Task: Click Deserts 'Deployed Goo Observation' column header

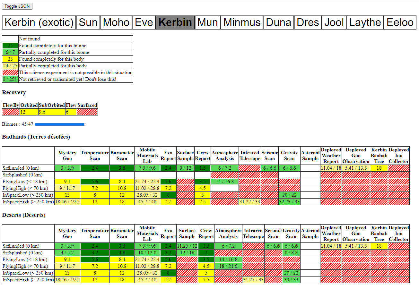Action: pyautogui.click(x=356, y=234)
